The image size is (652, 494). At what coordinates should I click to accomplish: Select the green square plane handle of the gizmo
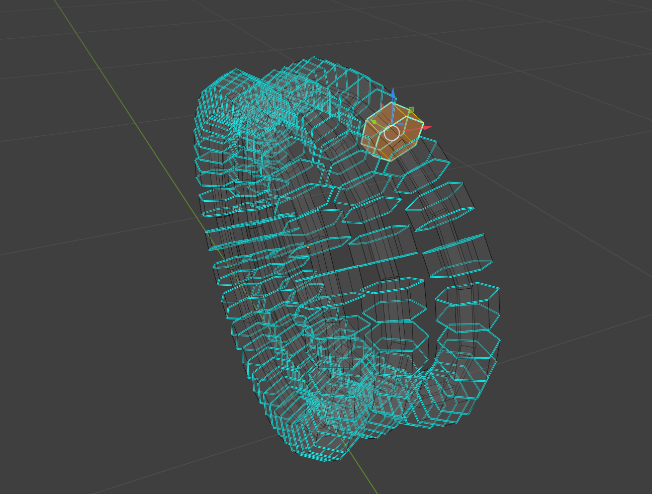click(x=411, y=110)
